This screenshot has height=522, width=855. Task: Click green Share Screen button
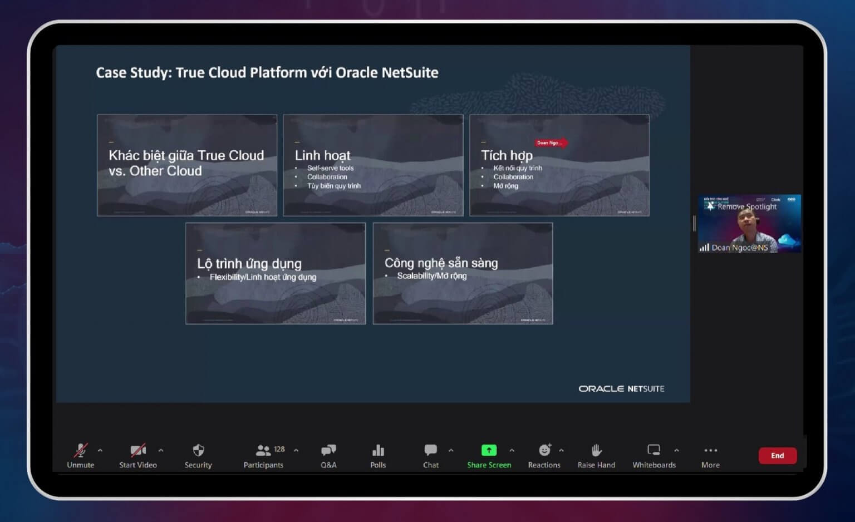click(489, 456)
